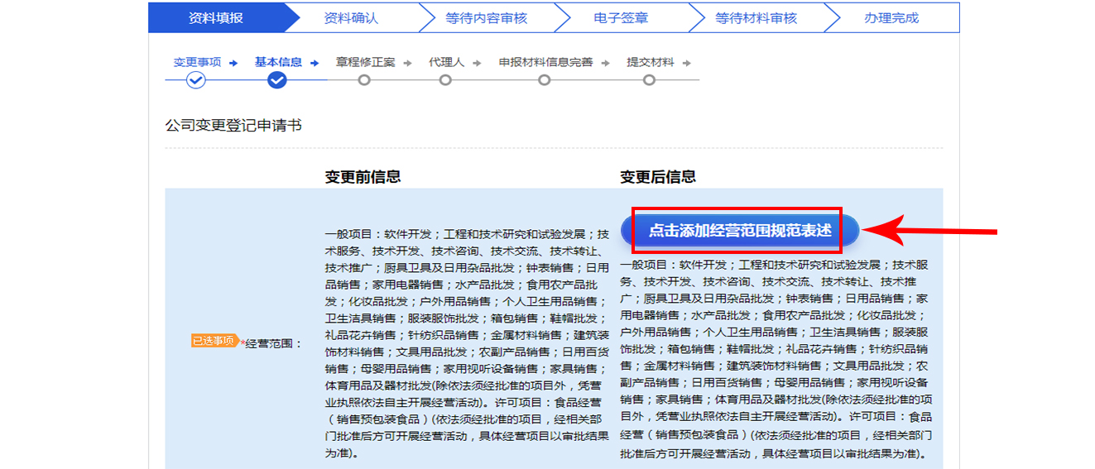Click the step circle under 代理人

coord(445,80)
